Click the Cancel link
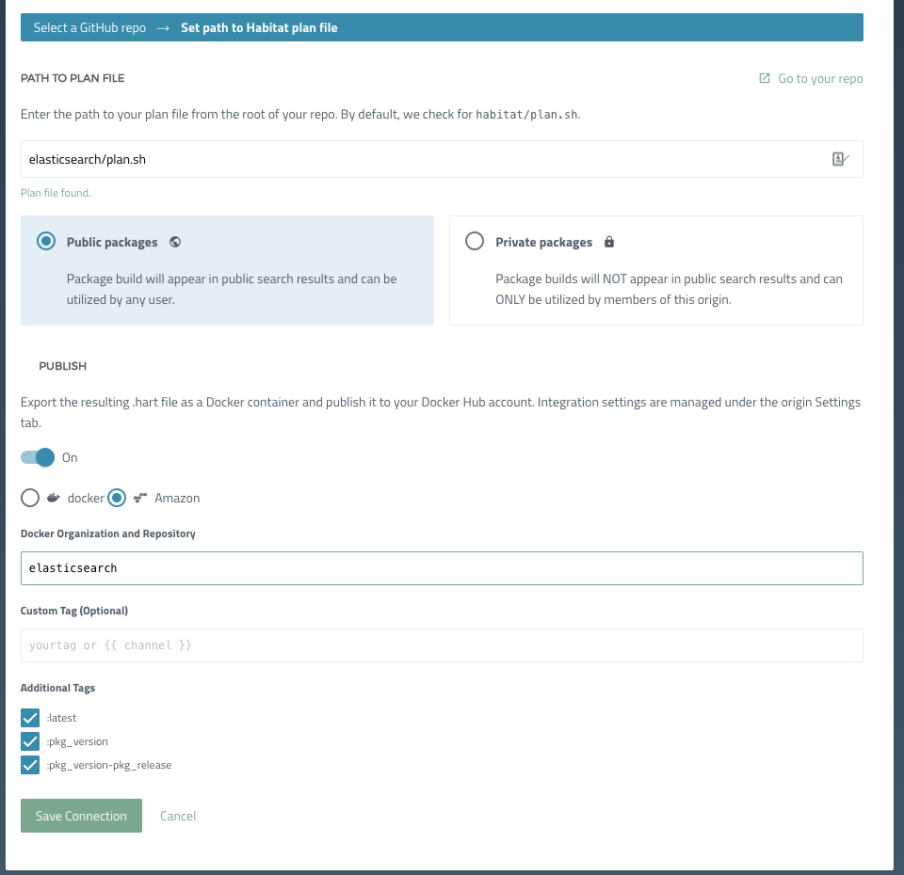 click(178, 816)
